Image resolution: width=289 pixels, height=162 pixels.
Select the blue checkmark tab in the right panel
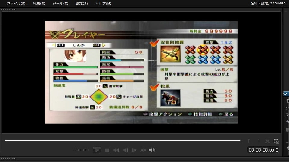285,94
